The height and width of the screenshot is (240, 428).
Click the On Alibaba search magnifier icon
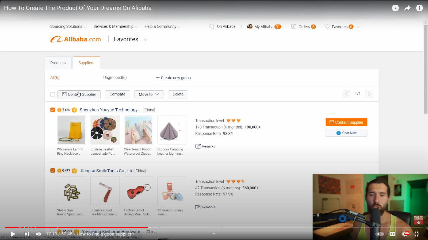pos(212,26)
